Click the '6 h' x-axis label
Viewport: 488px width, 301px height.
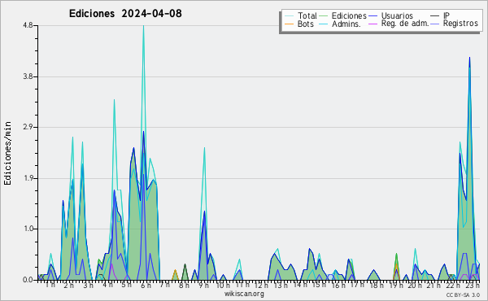point(146,285)
